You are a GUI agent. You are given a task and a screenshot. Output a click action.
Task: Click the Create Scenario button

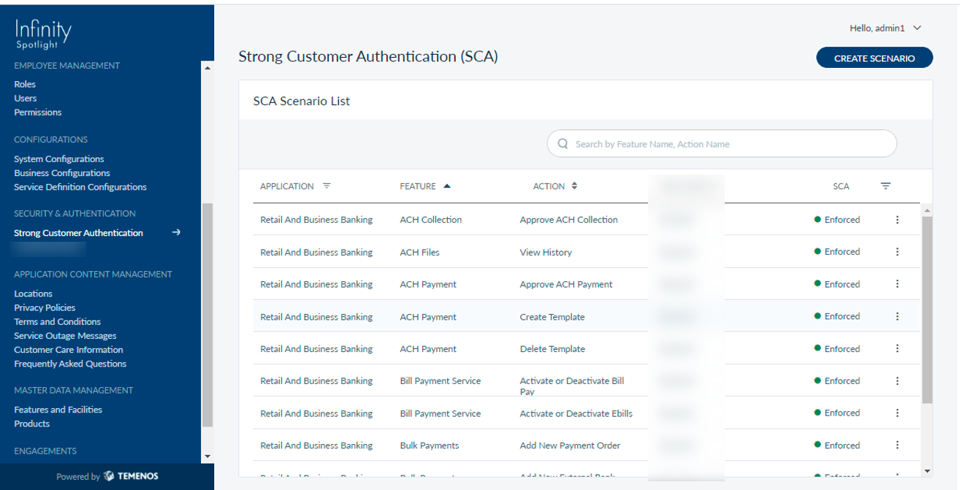874,58
